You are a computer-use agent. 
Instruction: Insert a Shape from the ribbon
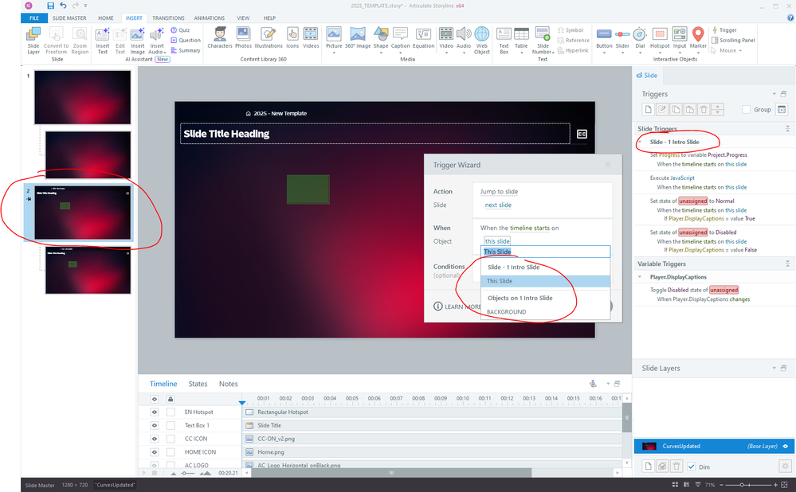(380, 38)
